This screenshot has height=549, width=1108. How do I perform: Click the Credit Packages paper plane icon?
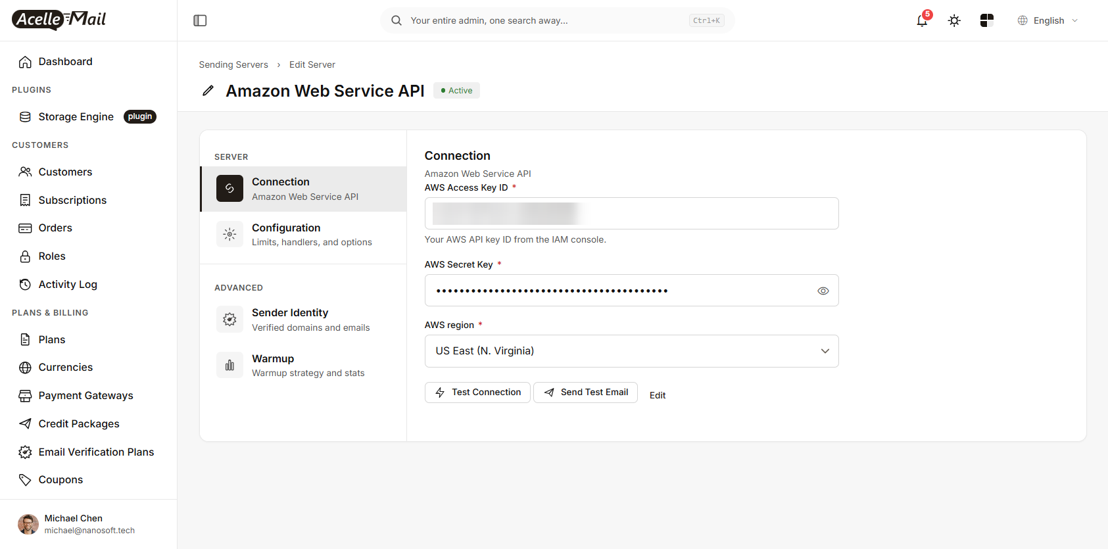25,424
